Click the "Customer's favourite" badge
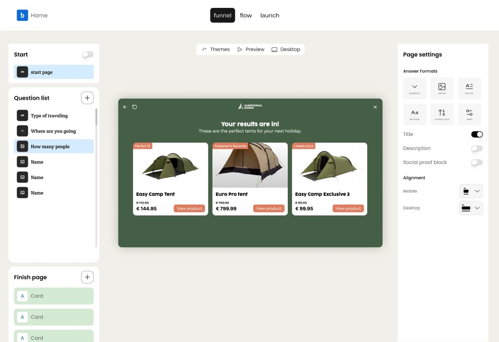This screenshot has height=342, width=499. click(230, 146)
